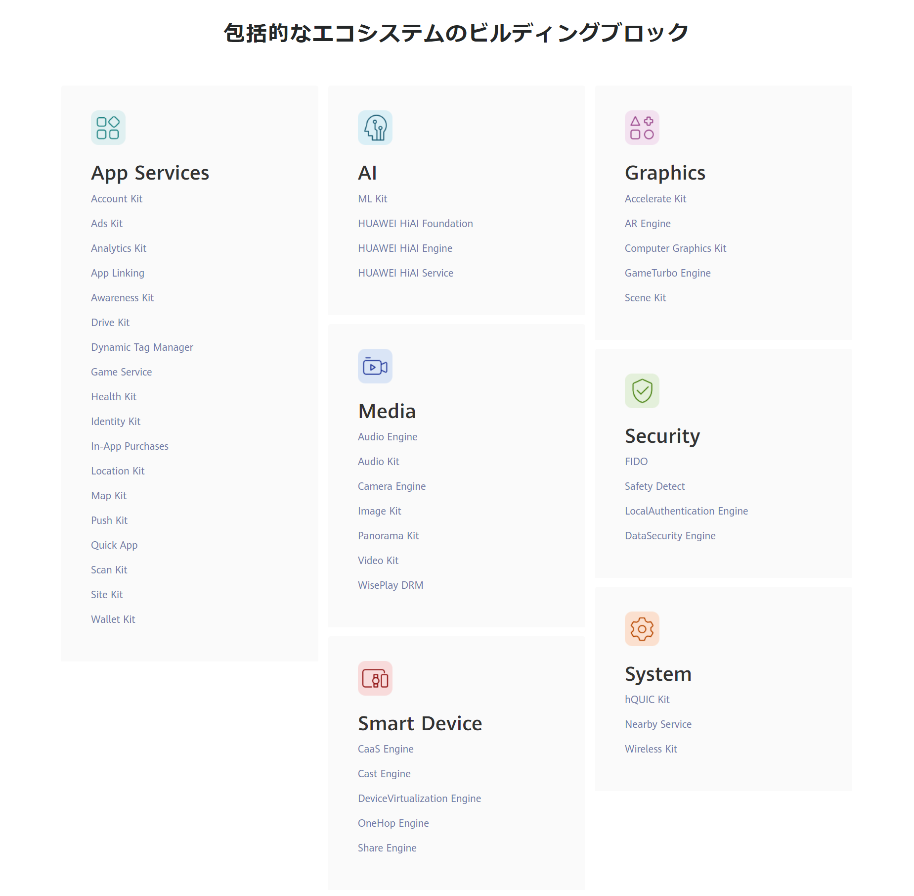Viewport: 914px width, 896px height.
Task: Open Share Engine link
Action: click(387, 848)
